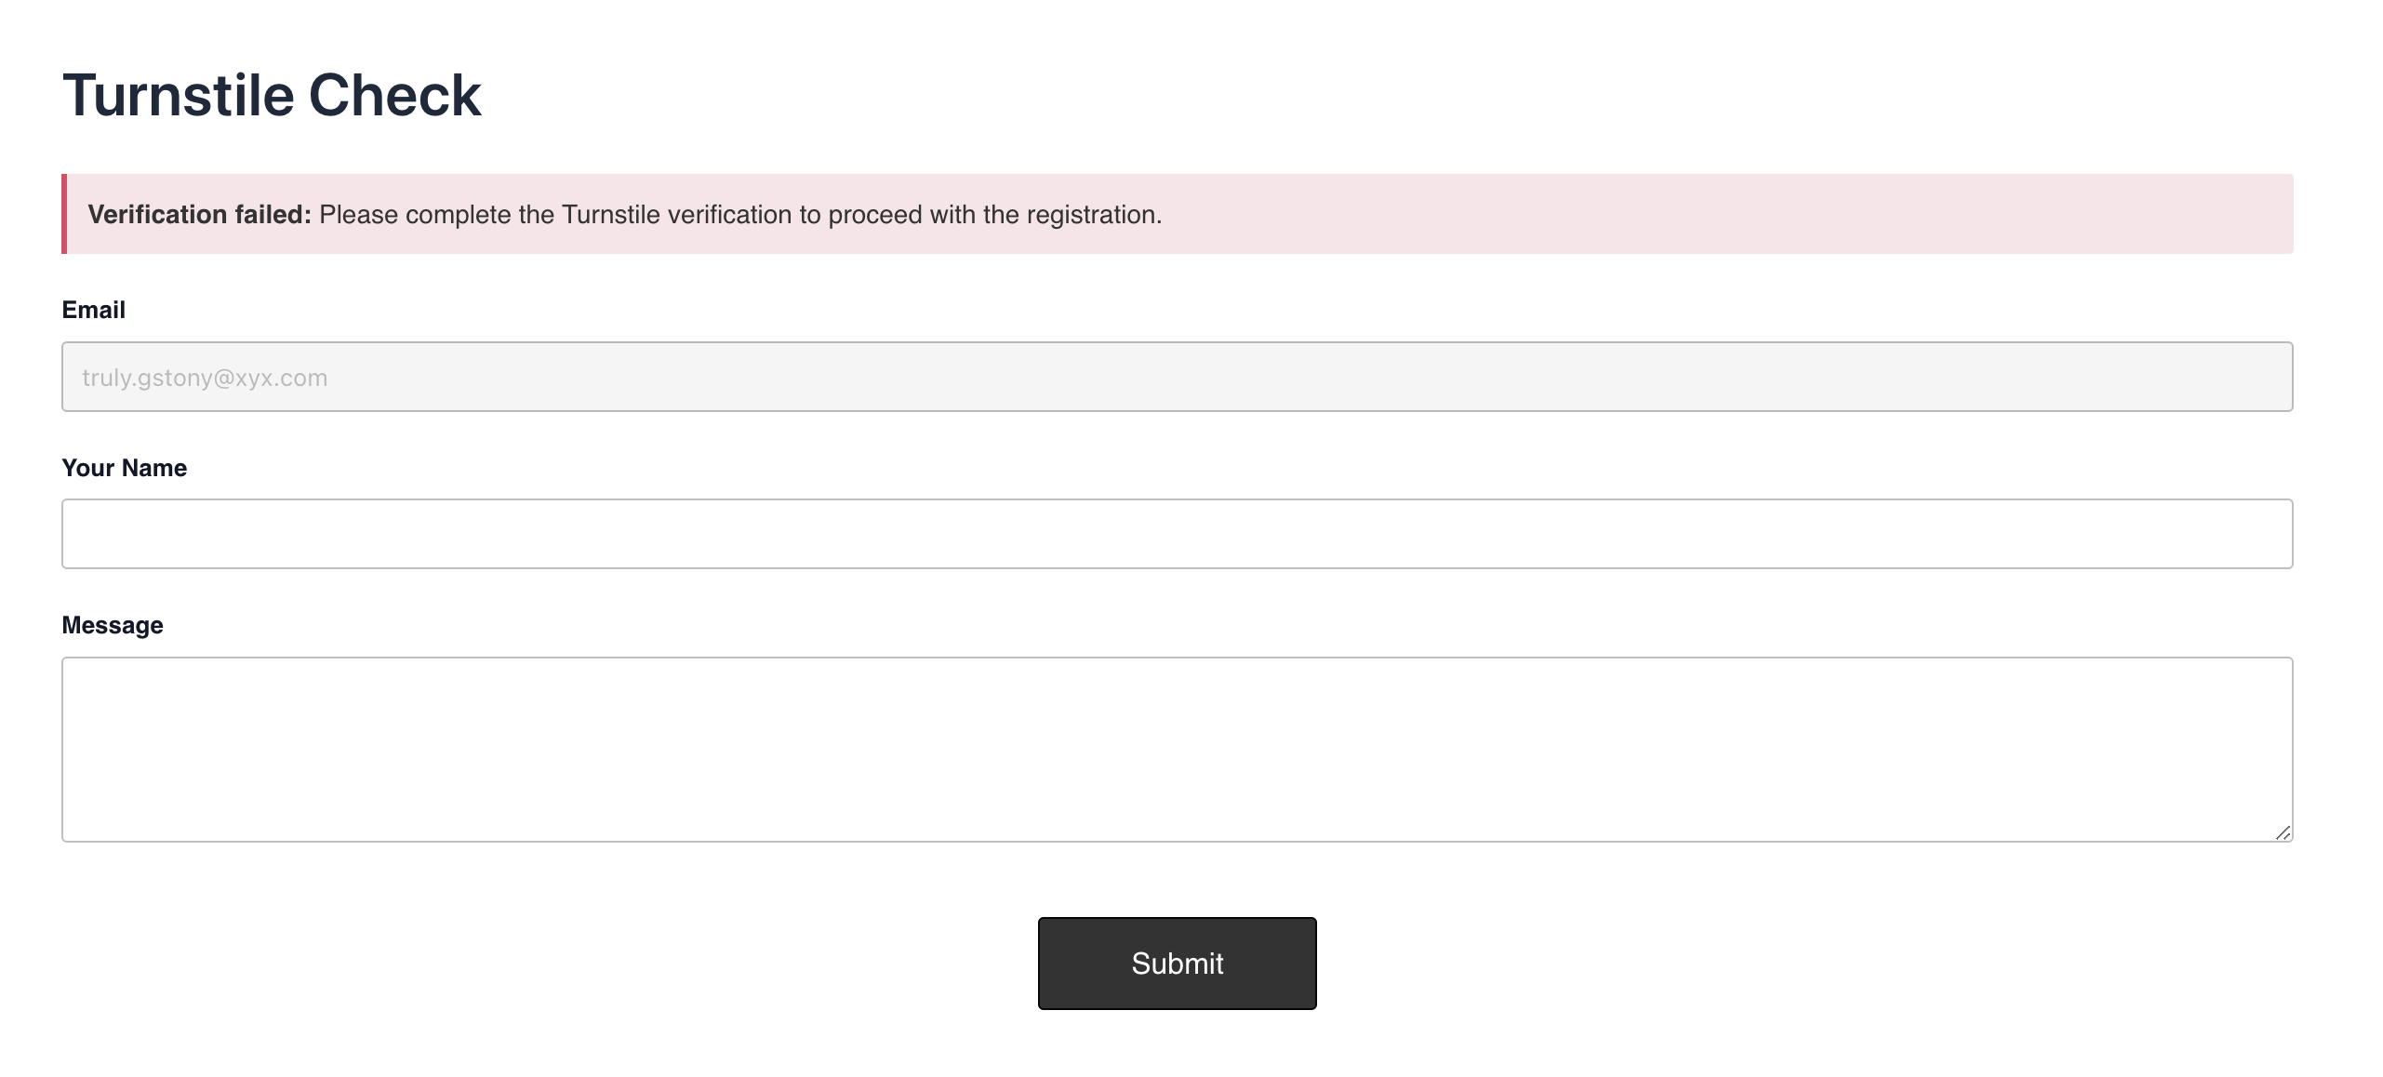Click the Message label text
The image size is (2383, 1077).
point(112,625)
